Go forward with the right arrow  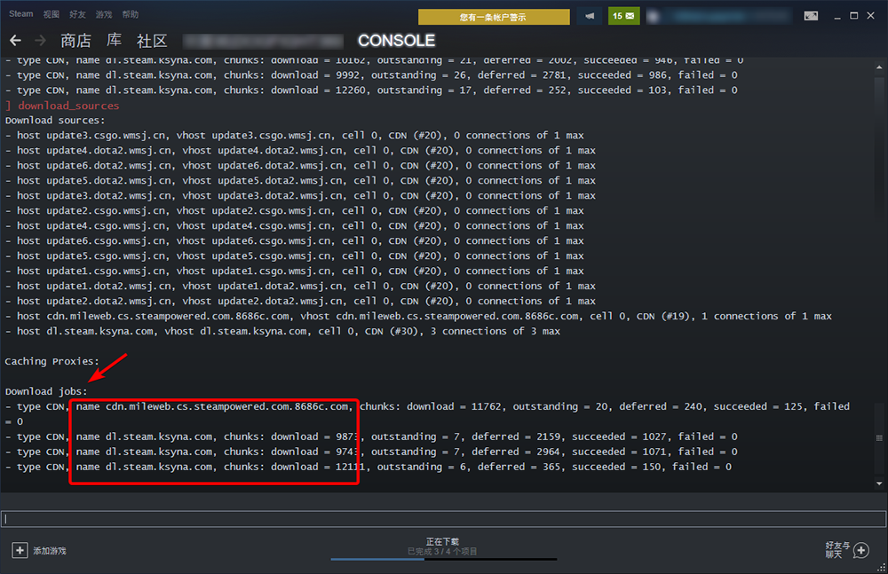(40, 40)
